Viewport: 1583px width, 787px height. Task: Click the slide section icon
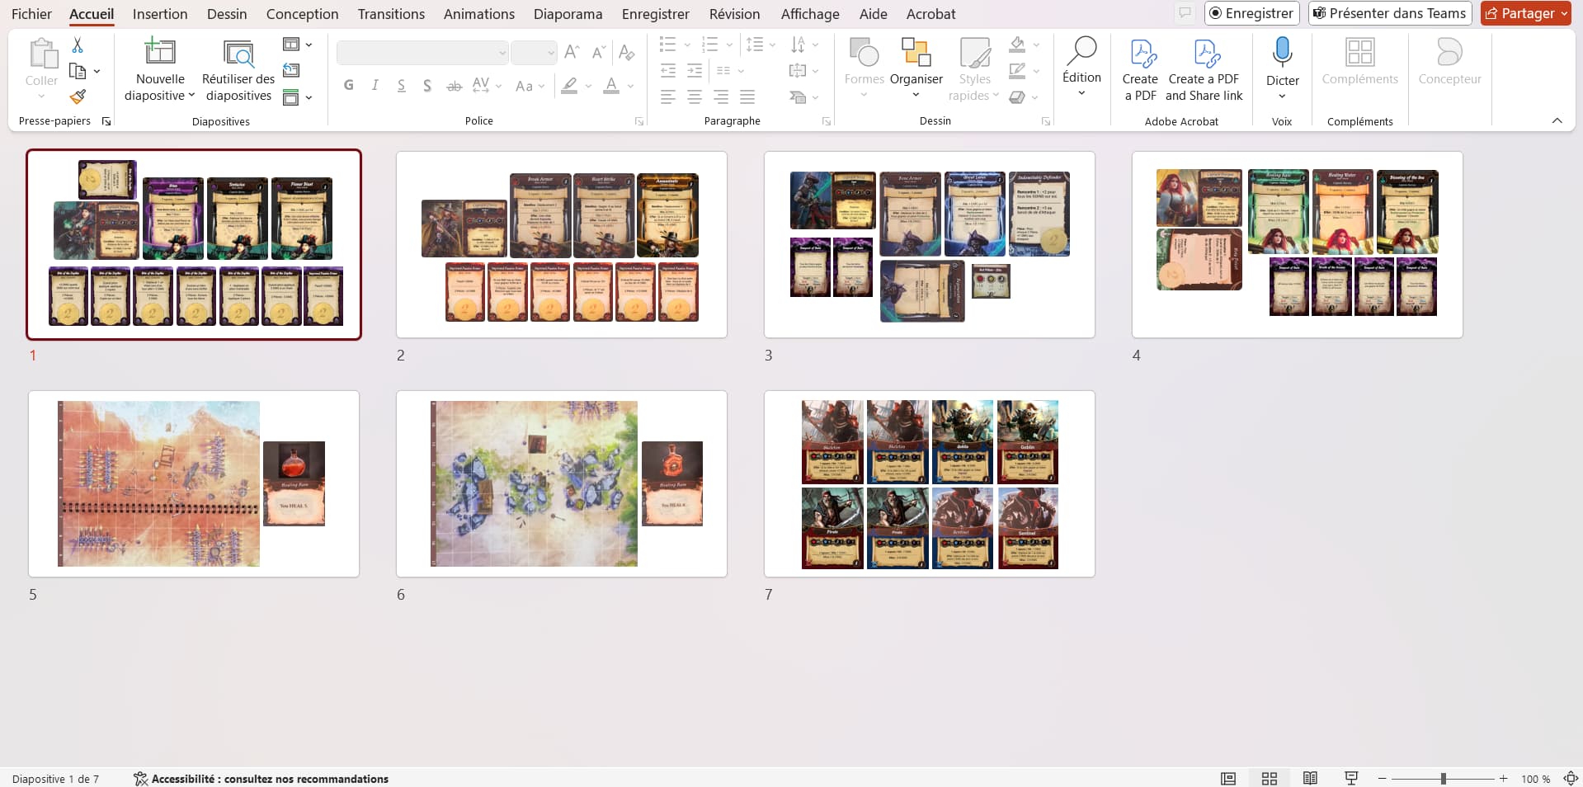291,97
